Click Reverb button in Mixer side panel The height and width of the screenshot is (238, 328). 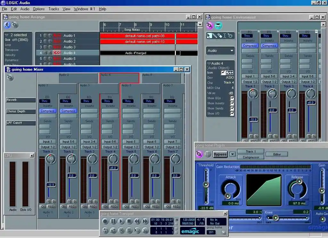coord(21,100)
